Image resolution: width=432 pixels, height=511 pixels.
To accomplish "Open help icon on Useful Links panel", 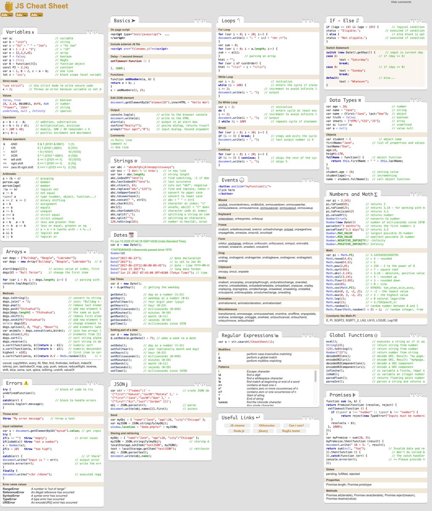I will tap(303, 417).
